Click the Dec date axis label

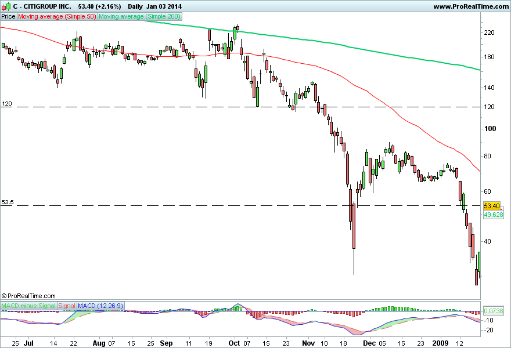tap(369, 343)
